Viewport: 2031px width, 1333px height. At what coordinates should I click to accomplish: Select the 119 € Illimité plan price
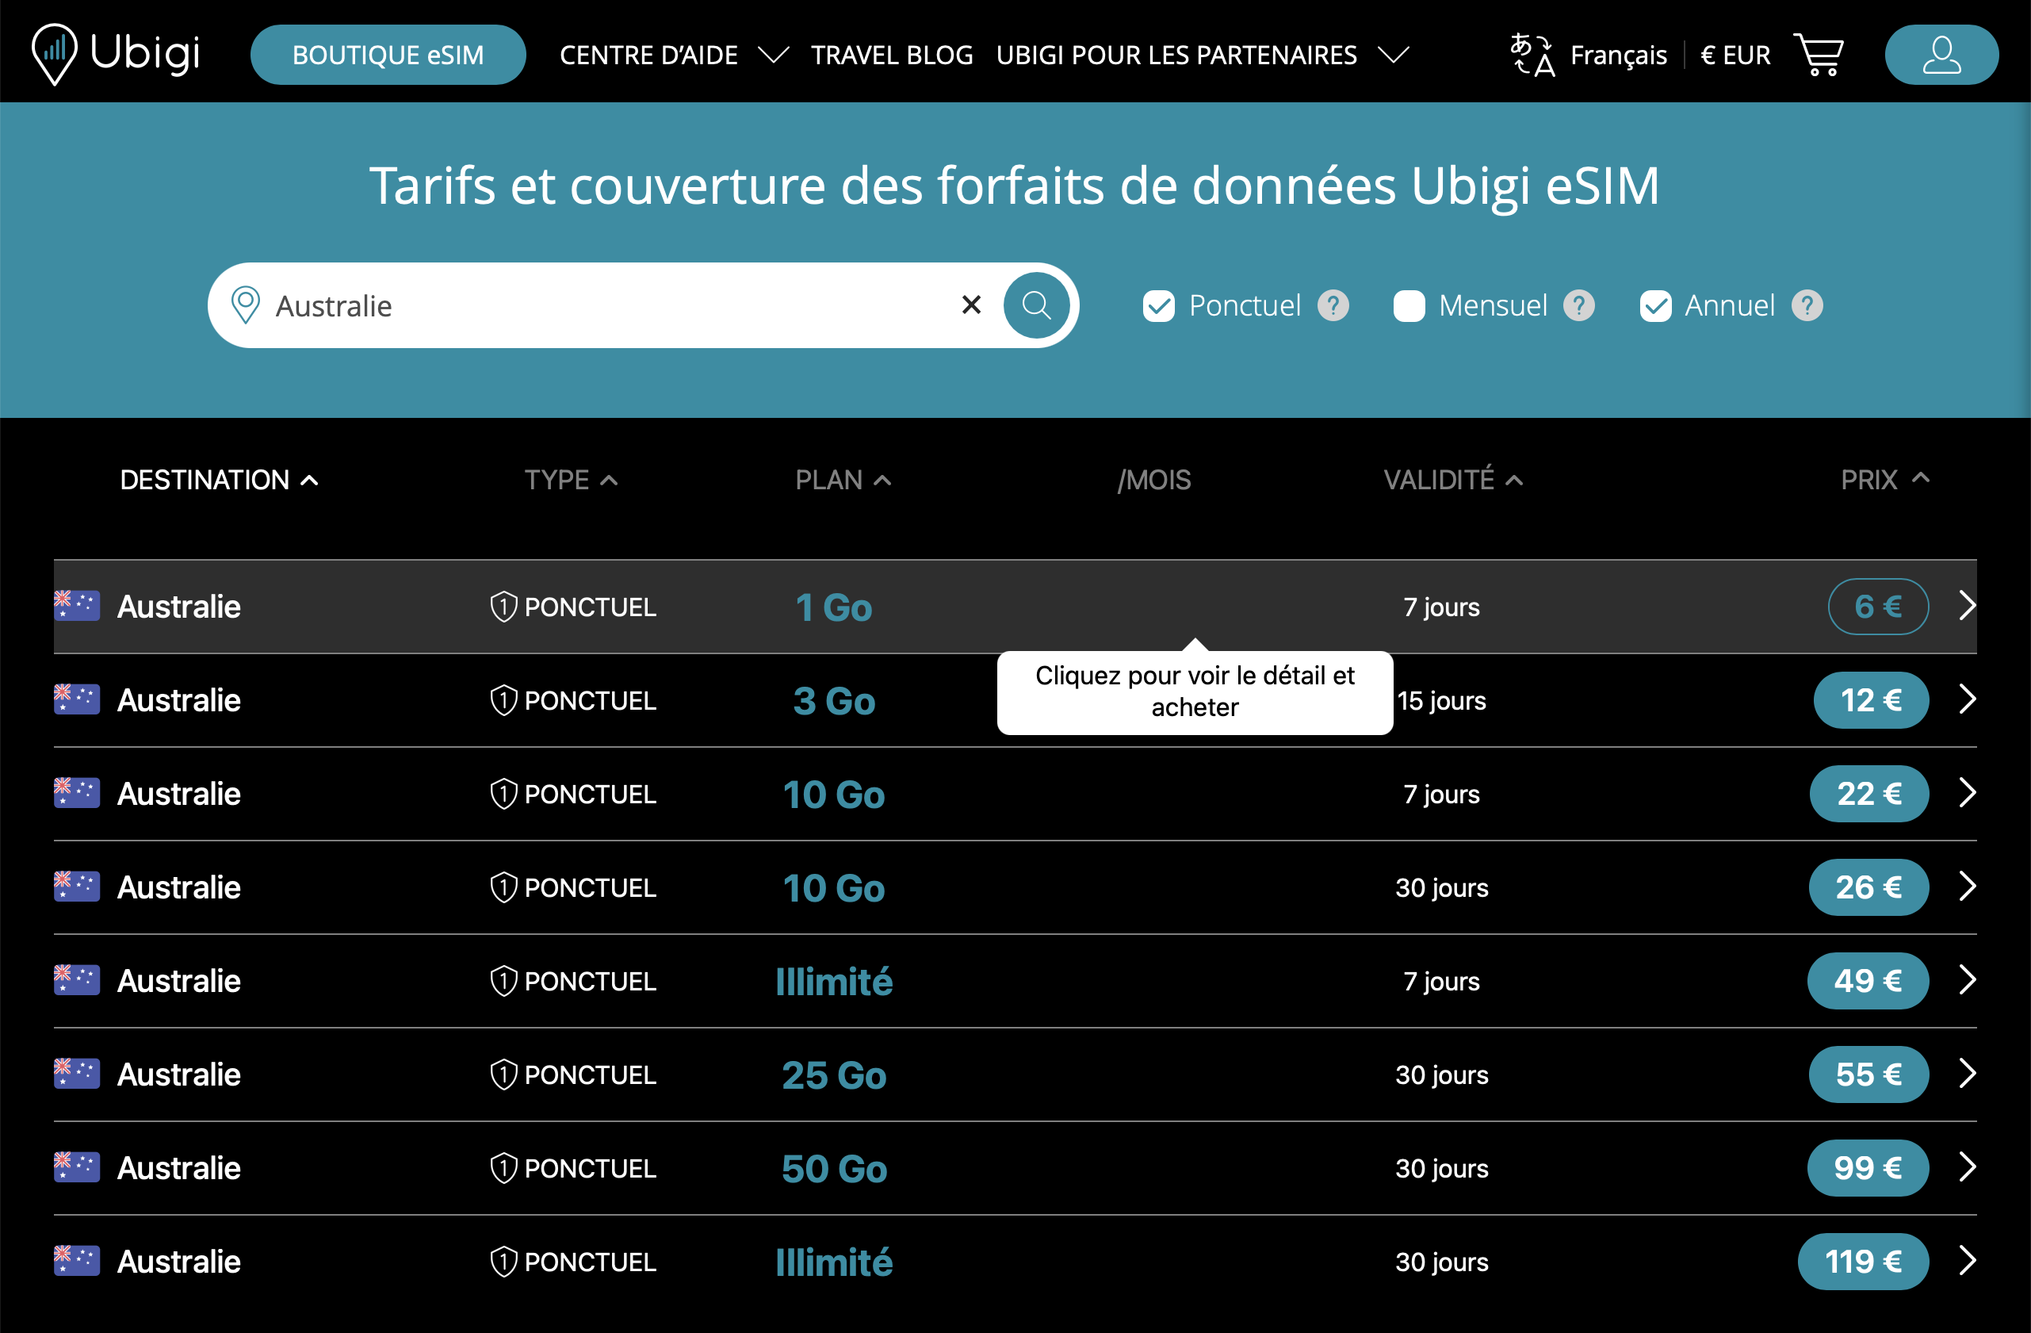coord(1862,1262)
